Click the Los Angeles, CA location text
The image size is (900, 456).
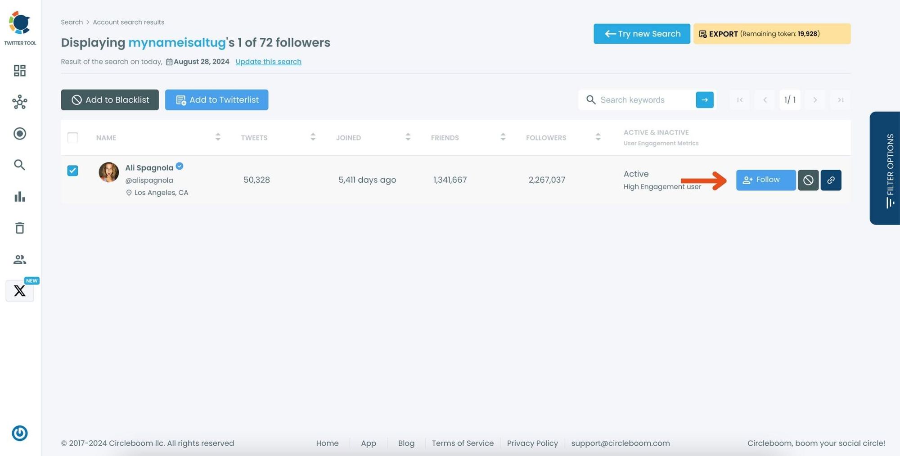click(161, 193)
